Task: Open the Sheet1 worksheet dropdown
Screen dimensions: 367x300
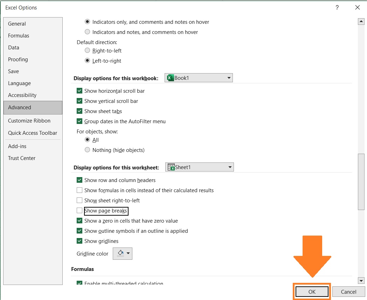Action: point(200,167)
